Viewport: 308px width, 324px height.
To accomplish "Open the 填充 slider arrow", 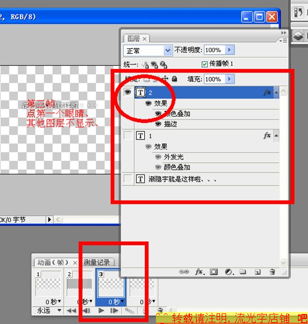I will [229, 79].
